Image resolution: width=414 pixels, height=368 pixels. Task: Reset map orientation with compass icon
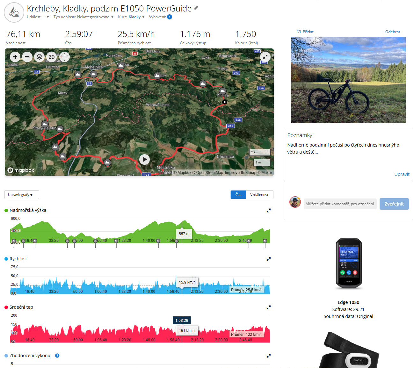pyautogui.click(x=64, y=57)
